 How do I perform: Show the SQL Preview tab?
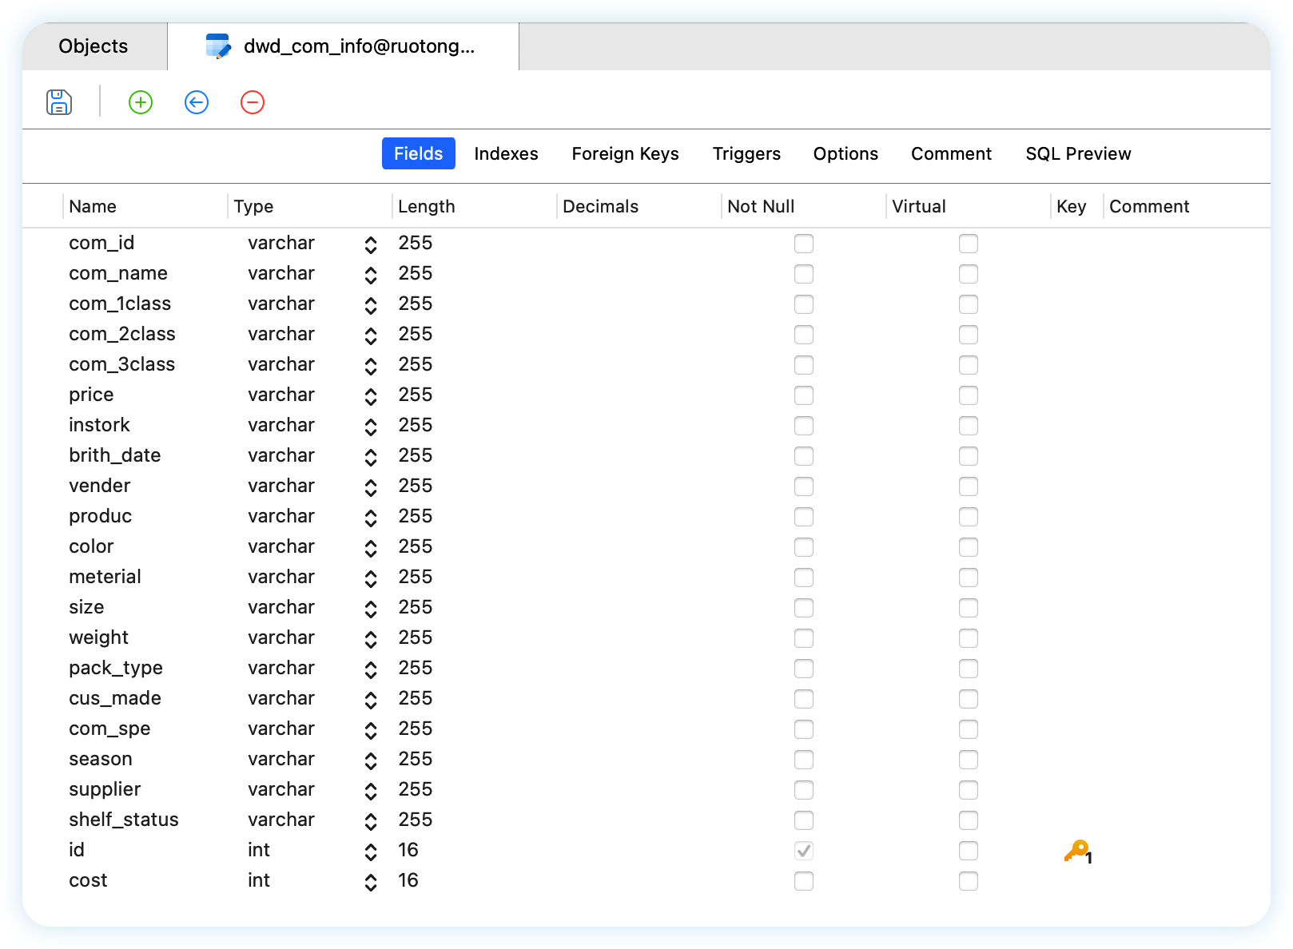[1078, 153]
